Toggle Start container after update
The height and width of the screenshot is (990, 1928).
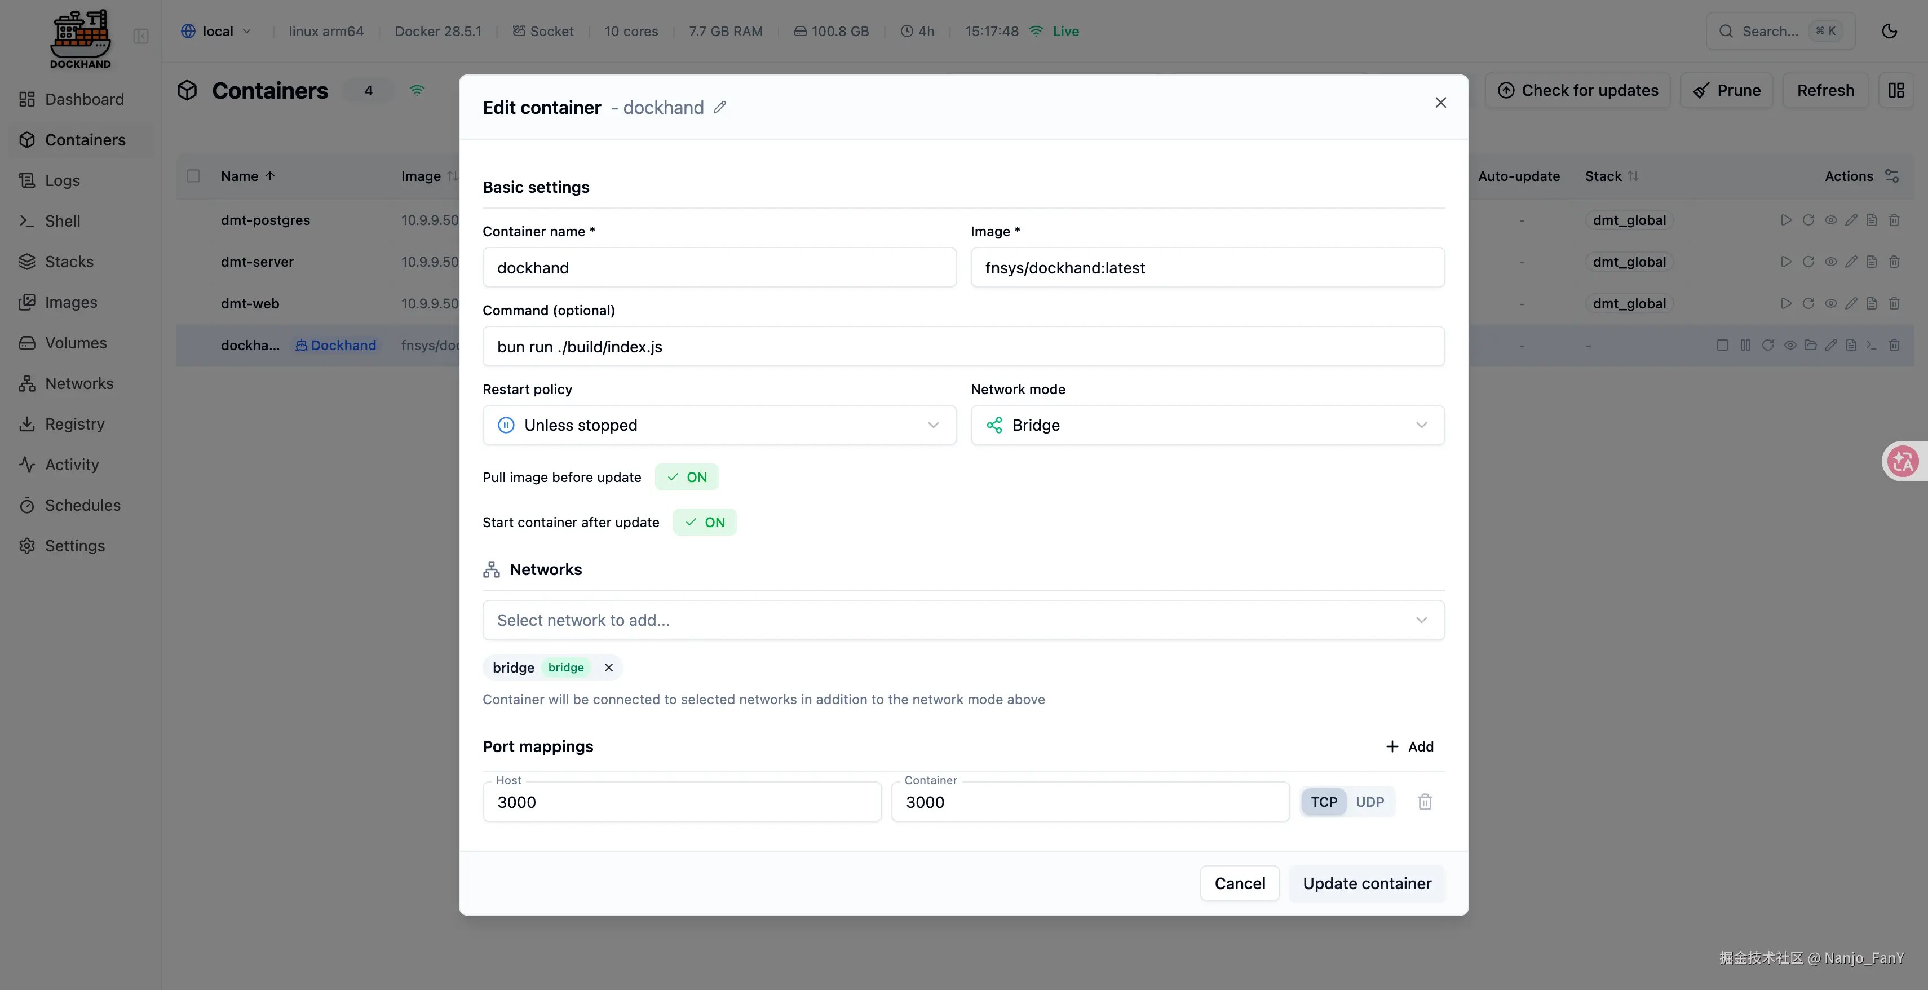tap(704, 522)
